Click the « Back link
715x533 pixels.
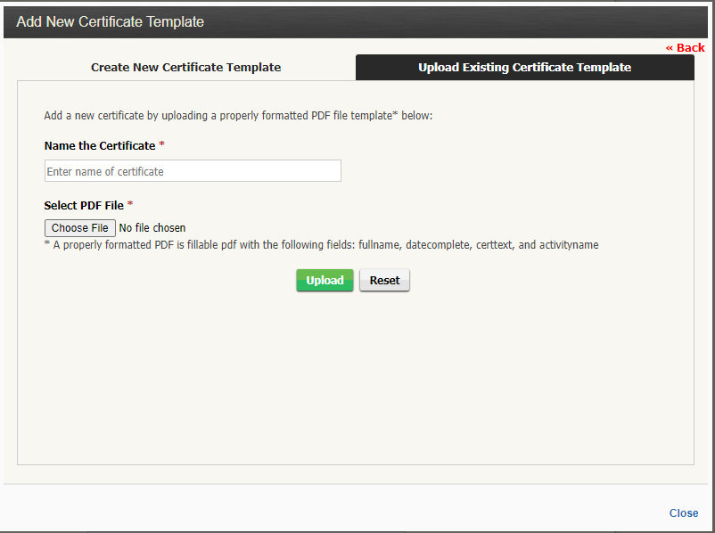coord(684,47)
